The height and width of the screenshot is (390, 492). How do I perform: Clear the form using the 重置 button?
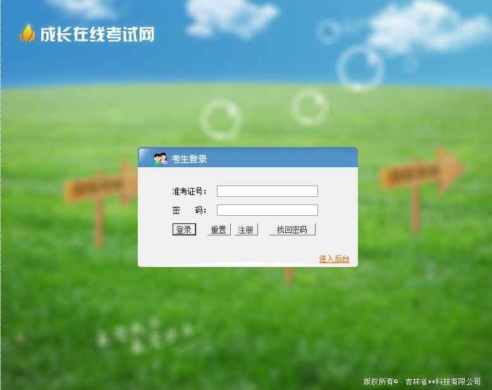219,230
